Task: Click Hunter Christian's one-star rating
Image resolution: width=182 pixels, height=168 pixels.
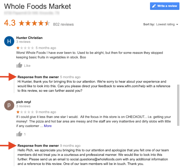Action: click(x=25, y=48)
